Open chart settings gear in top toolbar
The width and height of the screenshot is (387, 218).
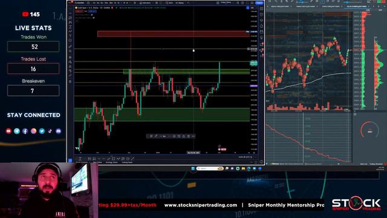(x=242, y=2)
